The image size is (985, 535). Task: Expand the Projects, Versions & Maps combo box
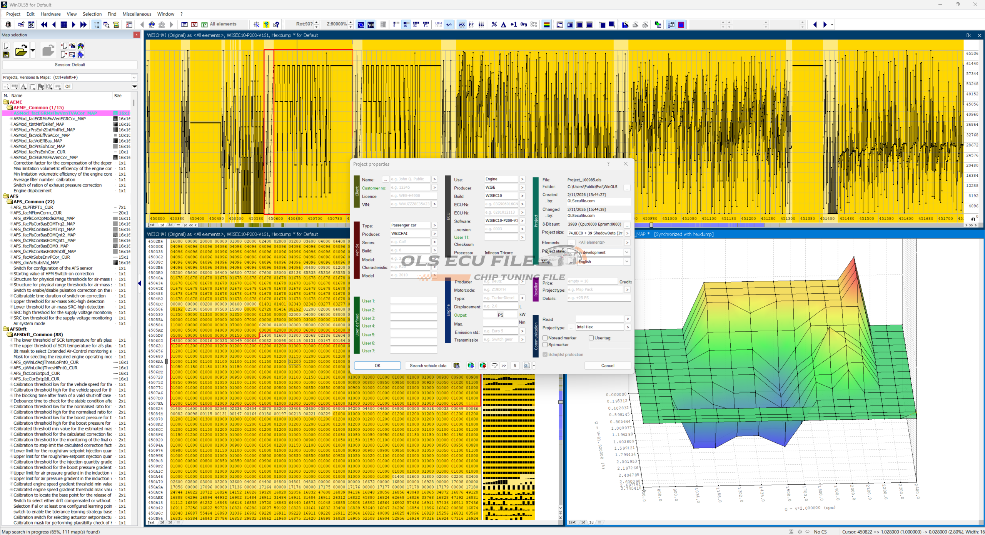[134, 77]
